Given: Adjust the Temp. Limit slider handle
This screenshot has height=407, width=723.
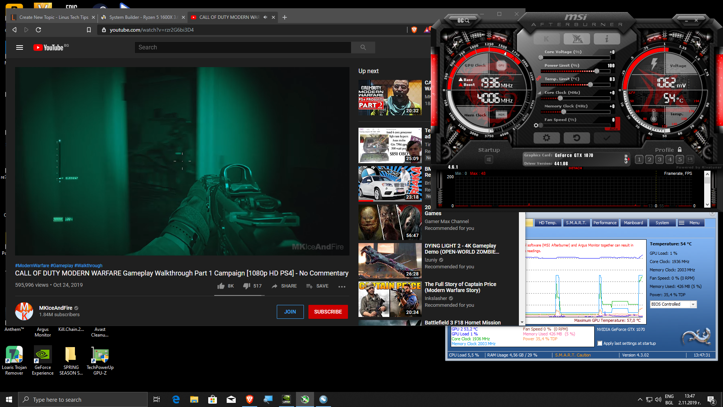Looking at the screenshot, I should pos(590,85).
